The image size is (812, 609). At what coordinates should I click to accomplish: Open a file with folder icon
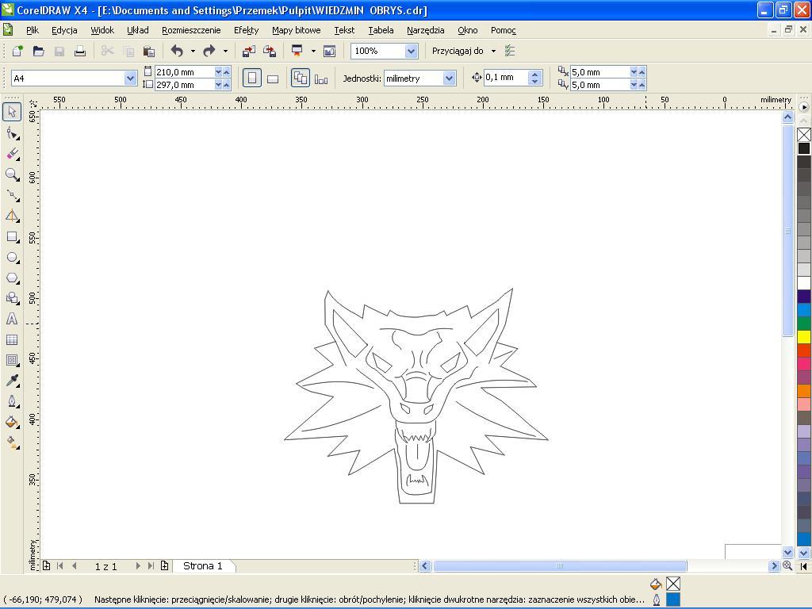tap(38, 51)
